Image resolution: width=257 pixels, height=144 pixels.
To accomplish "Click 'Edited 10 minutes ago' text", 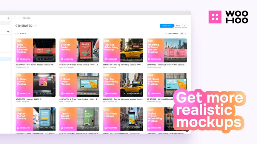I will tap(154, 67).
